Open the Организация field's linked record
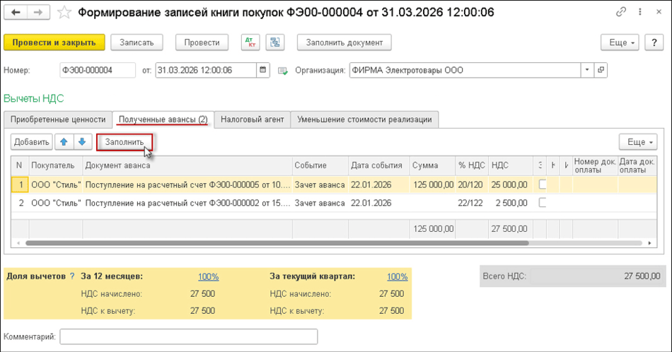The image size is (672, 352). coord(601,70)
